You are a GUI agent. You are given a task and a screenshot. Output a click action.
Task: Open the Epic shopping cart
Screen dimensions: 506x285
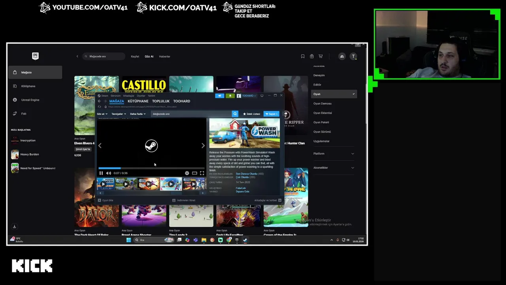point(321,56)
